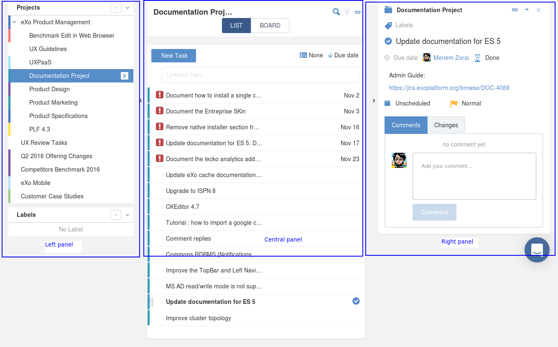Click the Unscheduled calendar icon

387,103
